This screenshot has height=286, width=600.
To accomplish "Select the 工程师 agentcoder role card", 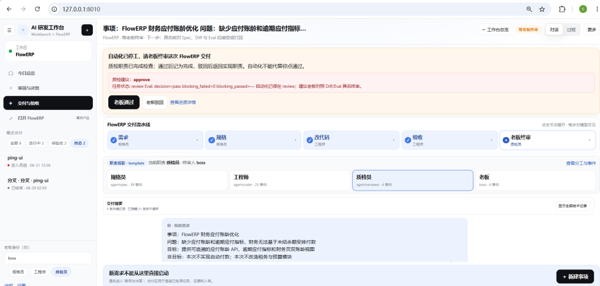I will pos(291,180).
